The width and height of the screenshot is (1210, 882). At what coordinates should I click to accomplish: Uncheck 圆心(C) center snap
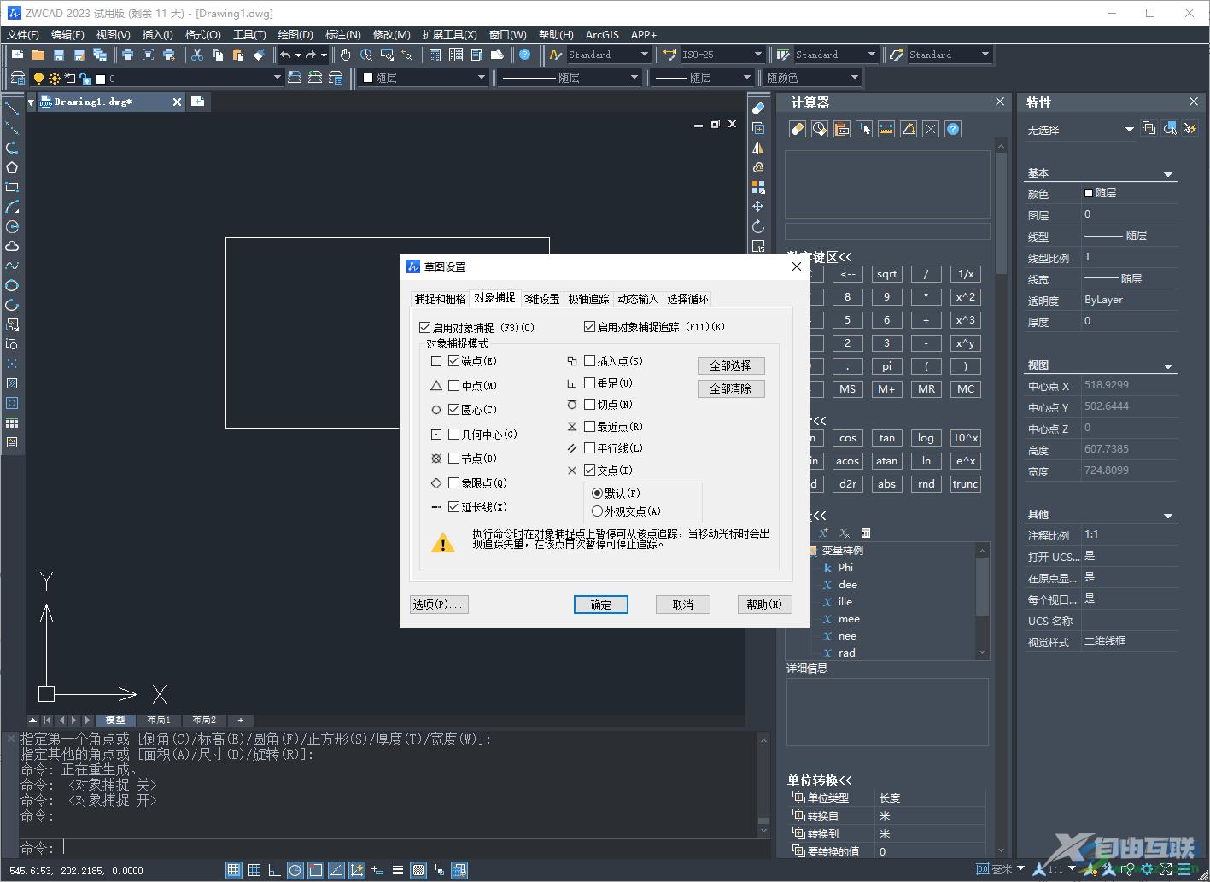pos(454,409)
